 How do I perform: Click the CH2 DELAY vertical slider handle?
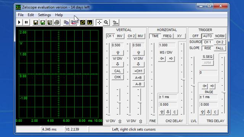point(184,80)
